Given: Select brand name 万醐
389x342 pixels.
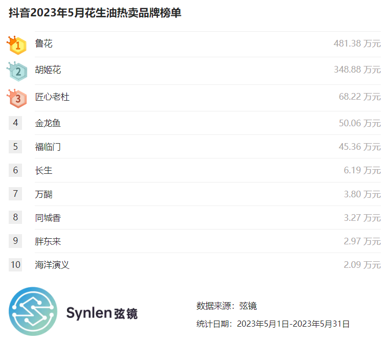Looking at the screenshot, I should [x=43, y=194].
